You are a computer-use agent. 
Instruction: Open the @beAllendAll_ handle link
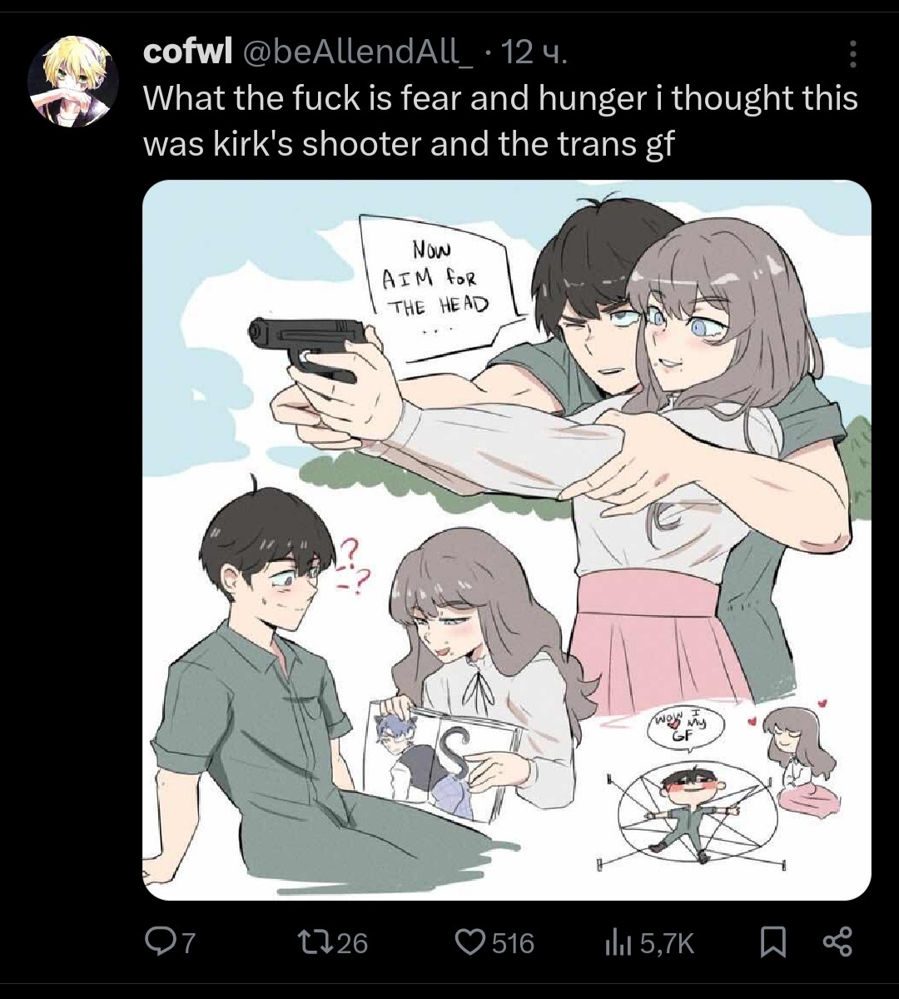point(357,53)
